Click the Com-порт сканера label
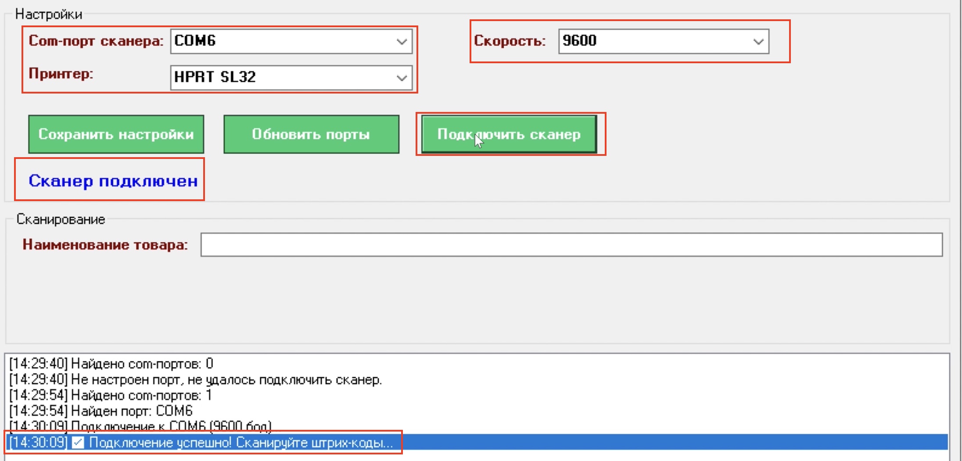Image resolution: width=962 pixels, height=461 pixels. pos(96,41)
